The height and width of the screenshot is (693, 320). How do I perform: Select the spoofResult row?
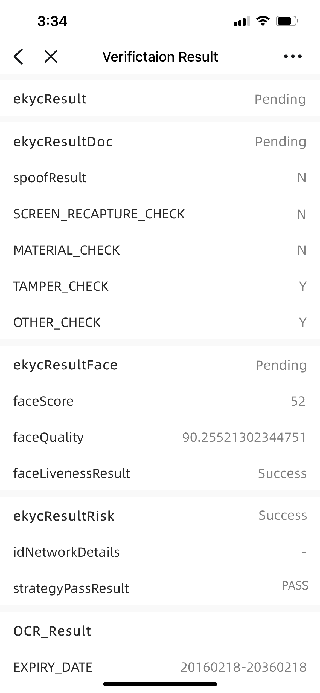click(x=160, y=178)
